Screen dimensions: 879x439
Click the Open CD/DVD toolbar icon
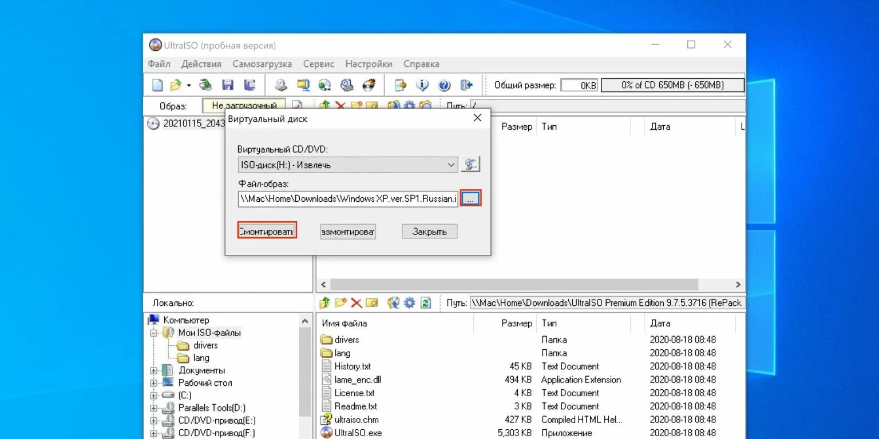(x=205, y=85)
